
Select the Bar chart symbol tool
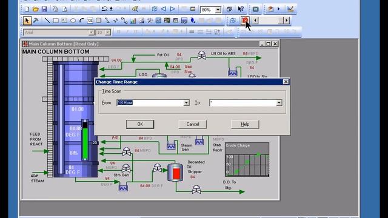coord(133,21)
